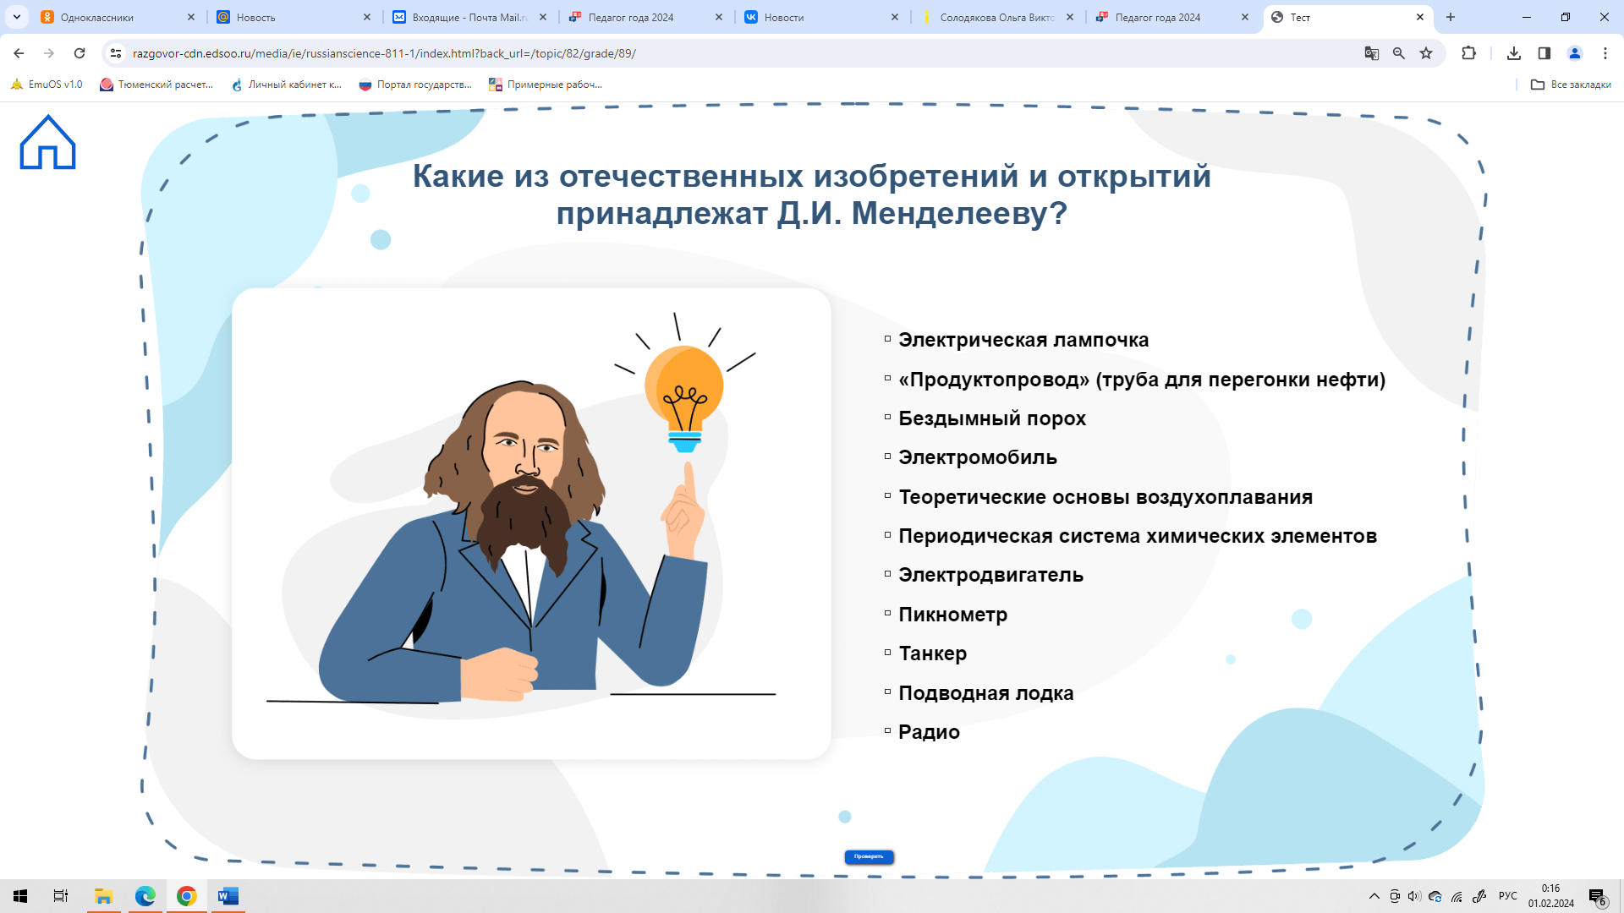1624x913 pixels.
Task: Open the Downloads icon
Action: tap(1514, 53)
